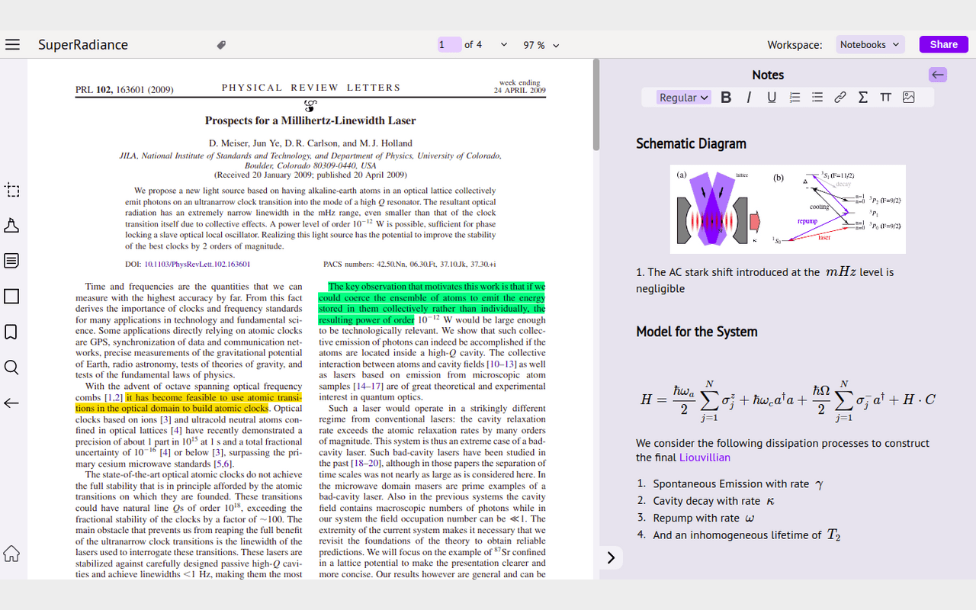Click the Workspace: label
Viewport: 976px width, 610px height.
(795, 45)
